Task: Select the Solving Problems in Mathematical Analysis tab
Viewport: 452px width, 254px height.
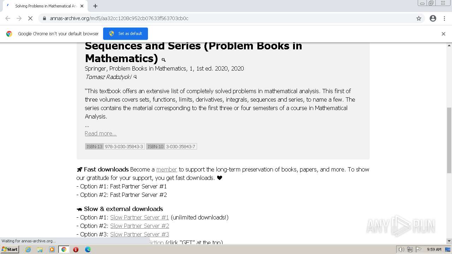Action: 45,6
